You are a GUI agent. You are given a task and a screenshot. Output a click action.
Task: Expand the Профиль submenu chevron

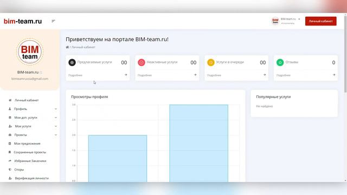(56, 109)
